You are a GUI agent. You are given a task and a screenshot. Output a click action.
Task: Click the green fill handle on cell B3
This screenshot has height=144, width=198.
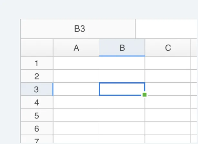tap(144, 95)
